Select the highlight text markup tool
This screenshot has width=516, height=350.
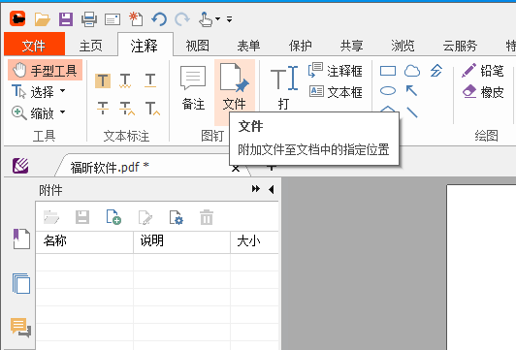[103, 80]
